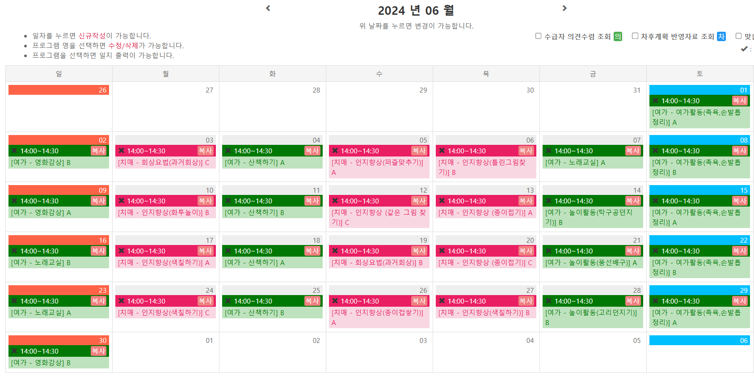Go to previous month with left chevron
Viewport: 754px width, 376px height.
click(268, 8)
